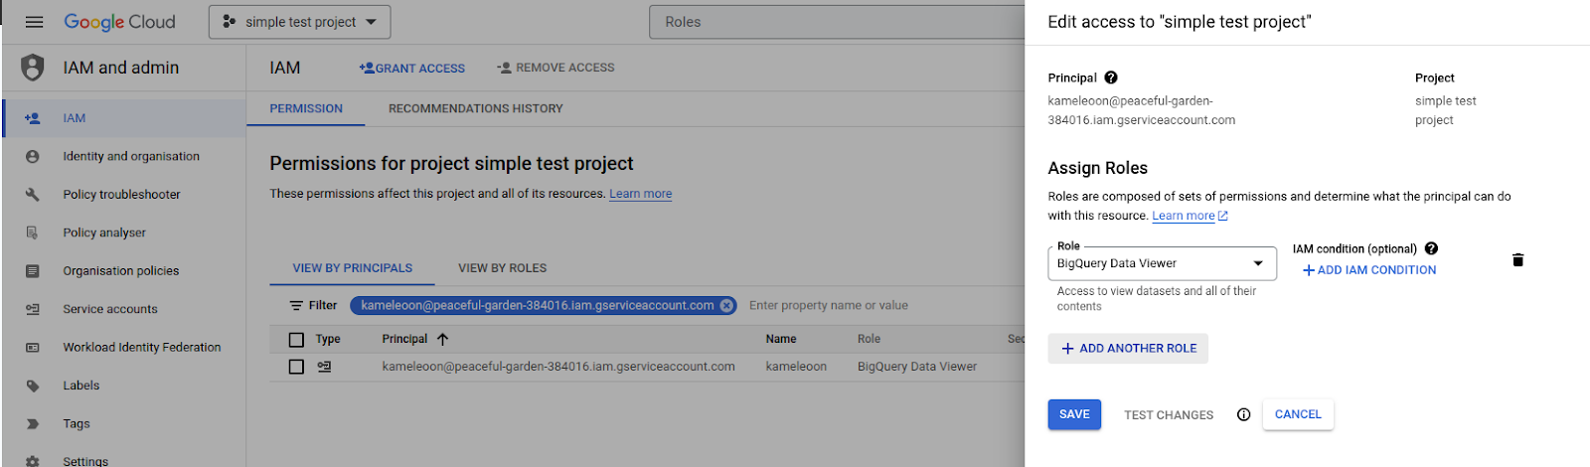Click the Settings gear icon in sidebar
Screen dimensions: 1590x467
(x=33, y=461)
